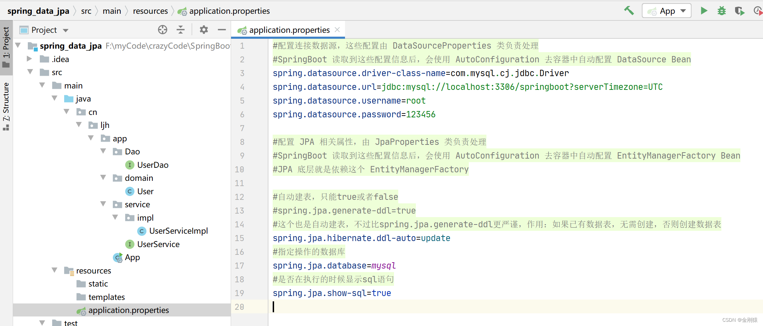
Task: Click the resources breadcrumb
Action: (x=150, y=11)
